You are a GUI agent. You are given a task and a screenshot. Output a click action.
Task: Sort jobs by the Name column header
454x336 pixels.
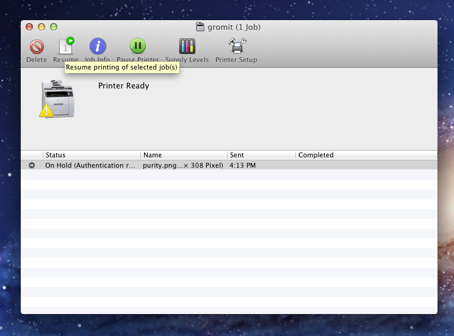184,155
